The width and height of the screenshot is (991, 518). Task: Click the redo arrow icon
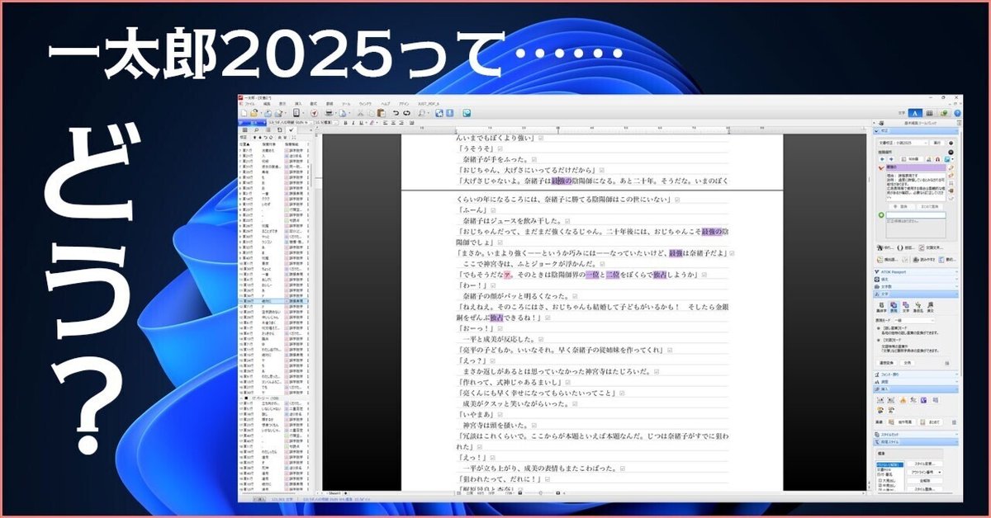[x=406, y=113]
